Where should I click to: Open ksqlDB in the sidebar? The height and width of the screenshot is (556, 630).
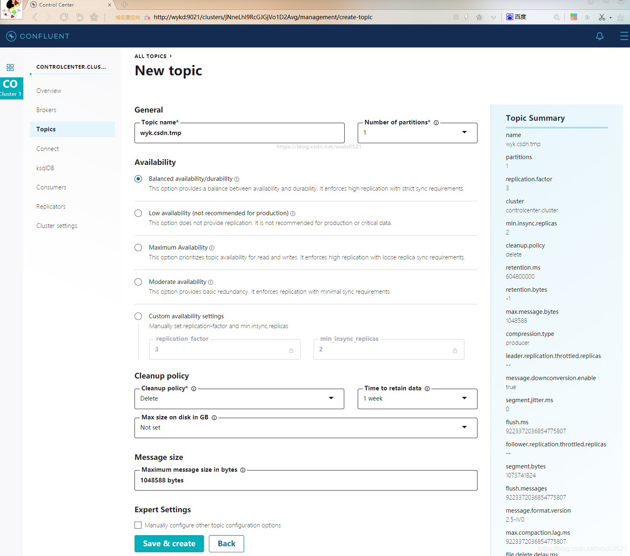tap(45, 168)
